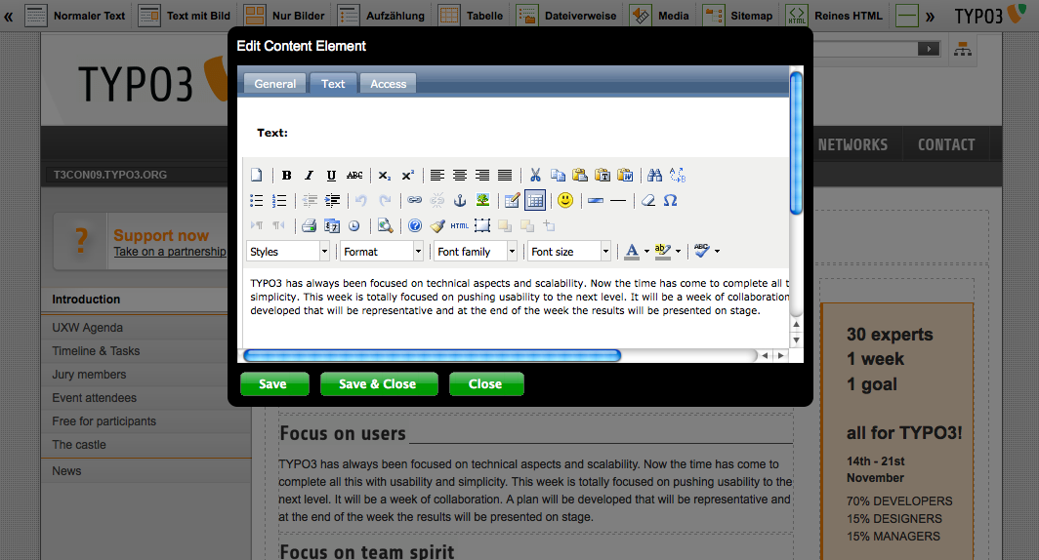This screenshot has width=1039, height=560.
Task: Insert a numbered list
Action: click(279, 200)
